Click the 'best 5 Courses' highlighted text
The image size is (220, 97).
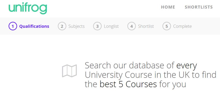128,84
